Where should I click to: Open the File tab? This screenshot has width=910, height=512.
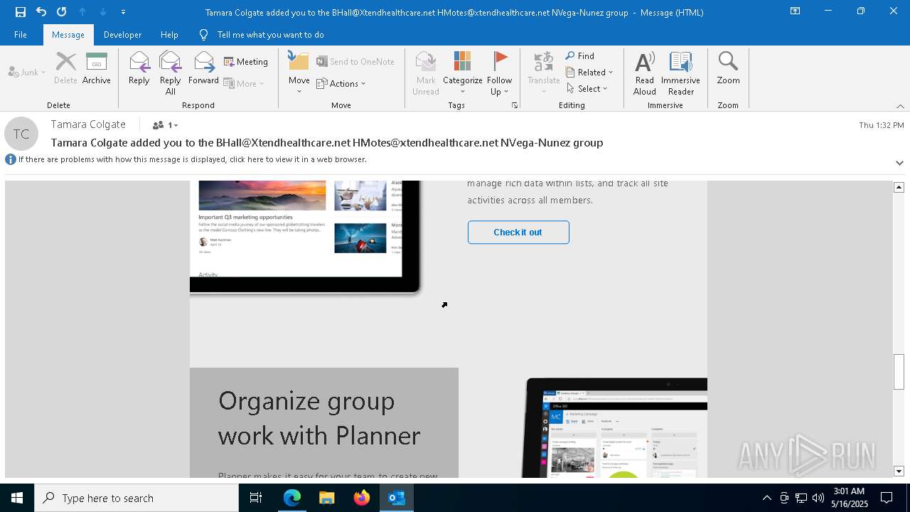pyautogui.click(x=21, y=34)
